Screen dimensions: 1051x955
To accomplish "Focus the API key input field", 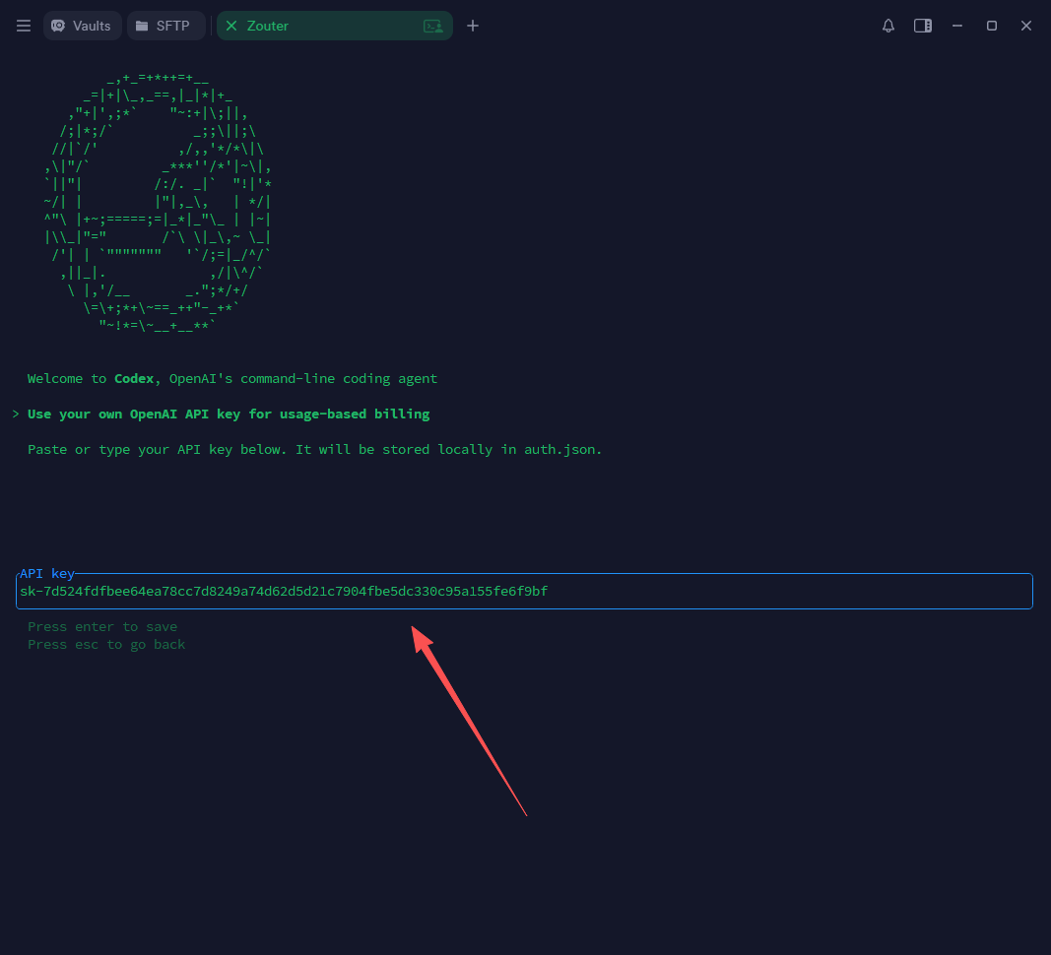I will [x=524, y=591].
